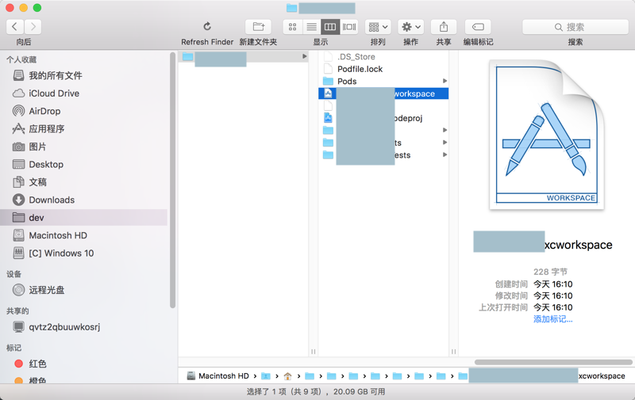Select the Pods folder
Screen dimensions: 635x400
[383, 82]
